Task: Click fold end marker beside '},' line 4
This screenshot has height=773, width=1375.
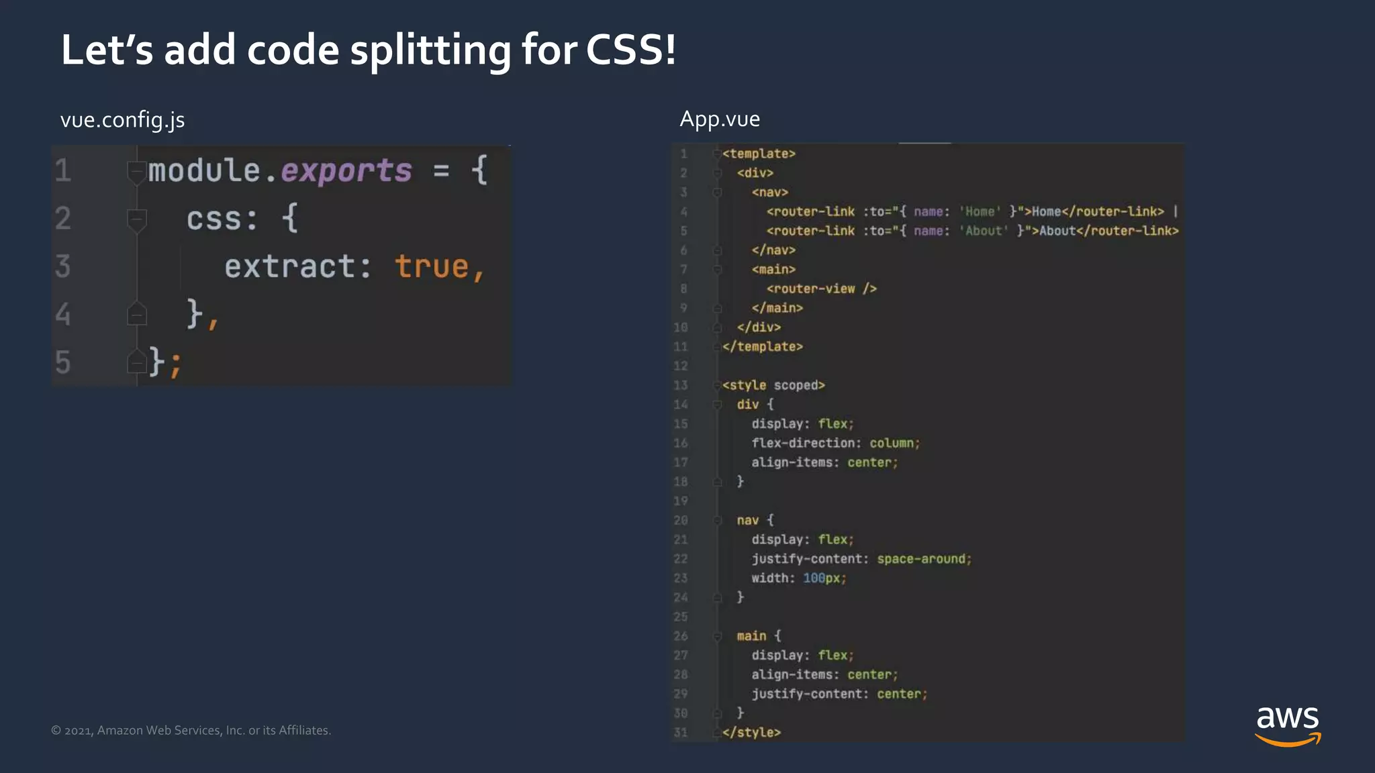Action: 137,314
